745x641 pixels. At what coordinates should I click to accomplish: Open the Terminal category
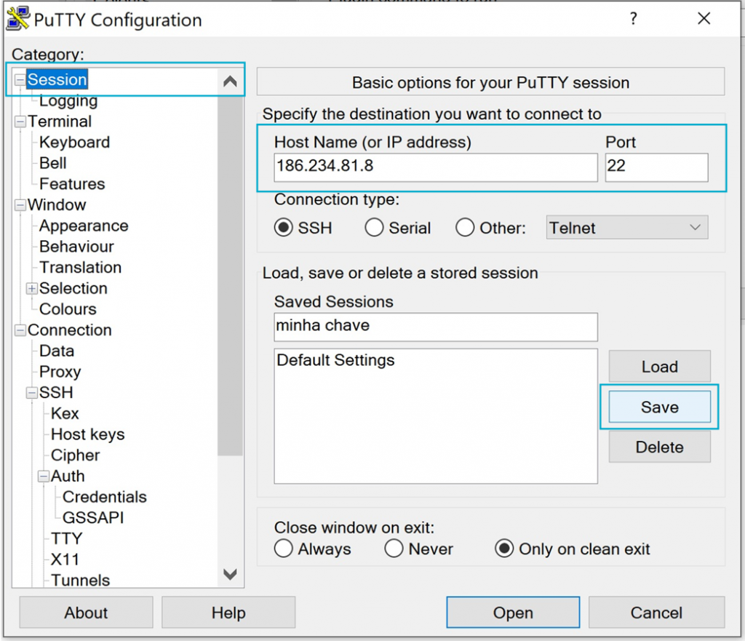(60, 122)
